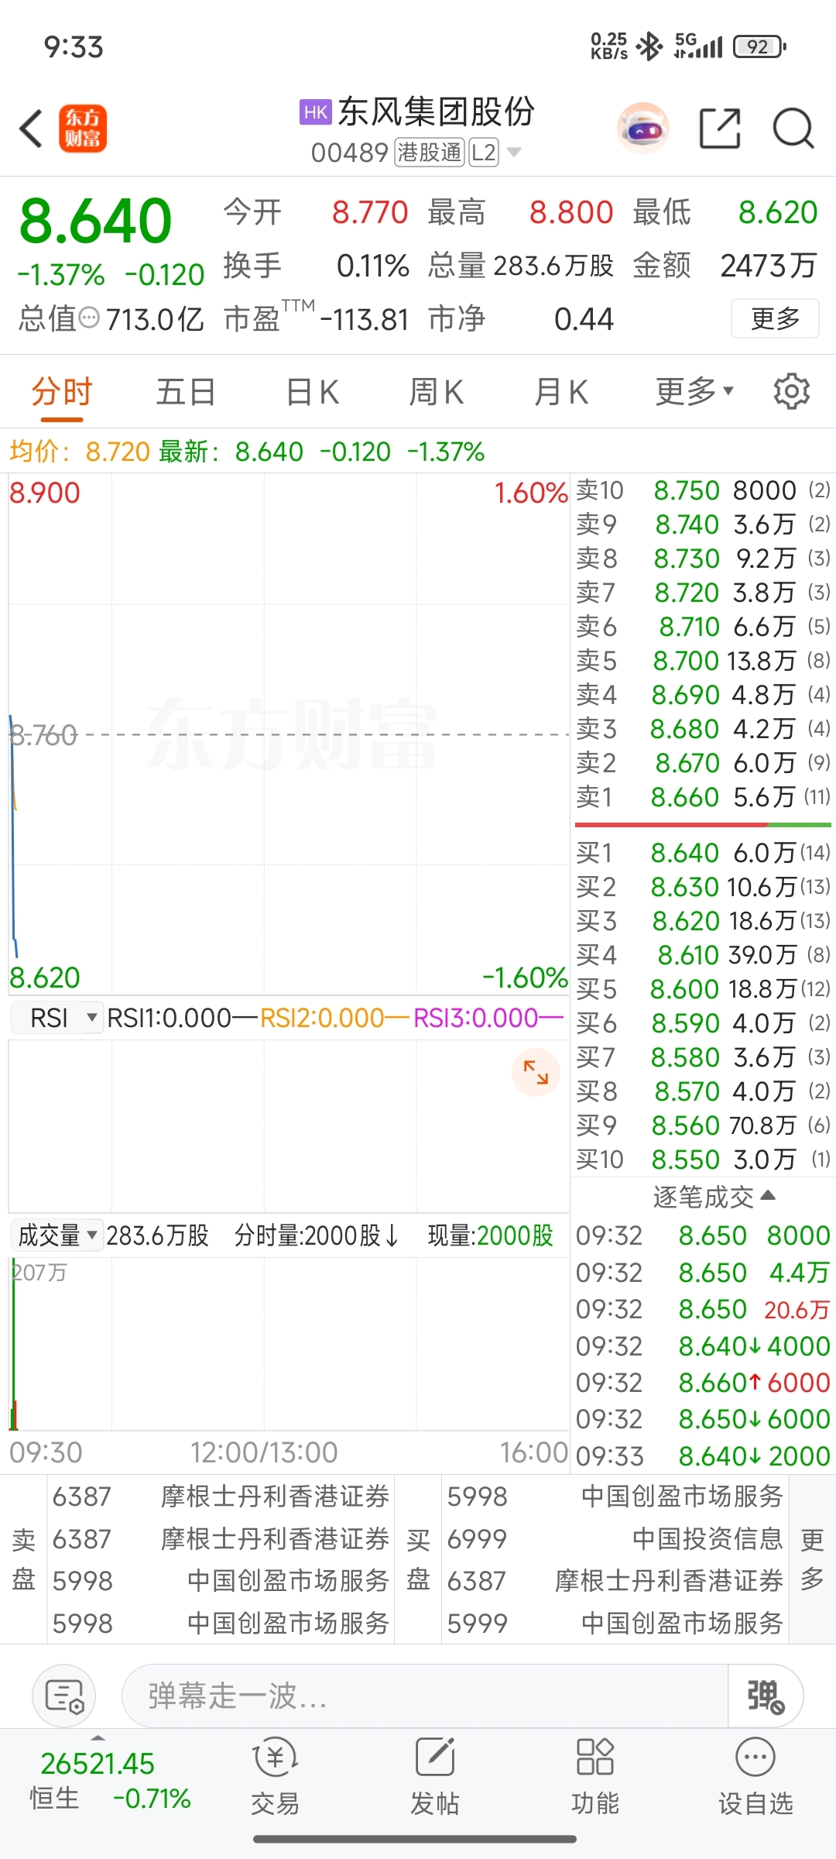Open danmaku settings list icon
The height and width of the screenshot is (1859, 836).
point(64,1696)
